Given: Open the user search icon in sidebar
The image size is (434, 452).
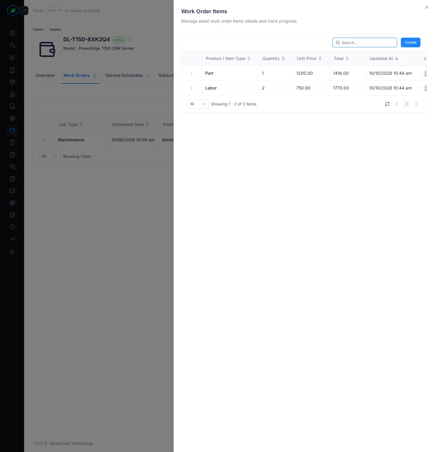Looking at the screenshot, I should [x=12, y=45].
